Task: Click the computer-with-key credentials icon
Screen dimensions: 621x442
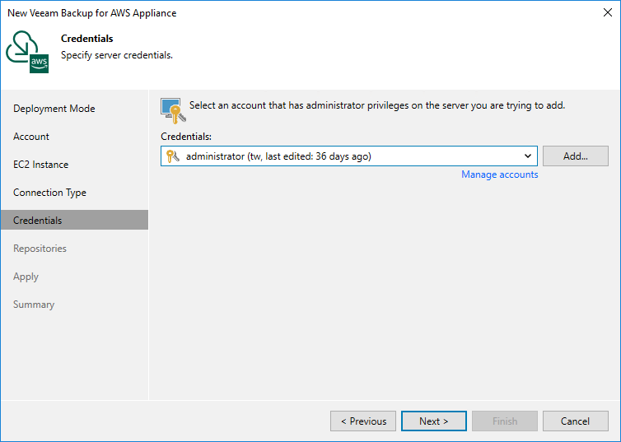Action: 171,109
